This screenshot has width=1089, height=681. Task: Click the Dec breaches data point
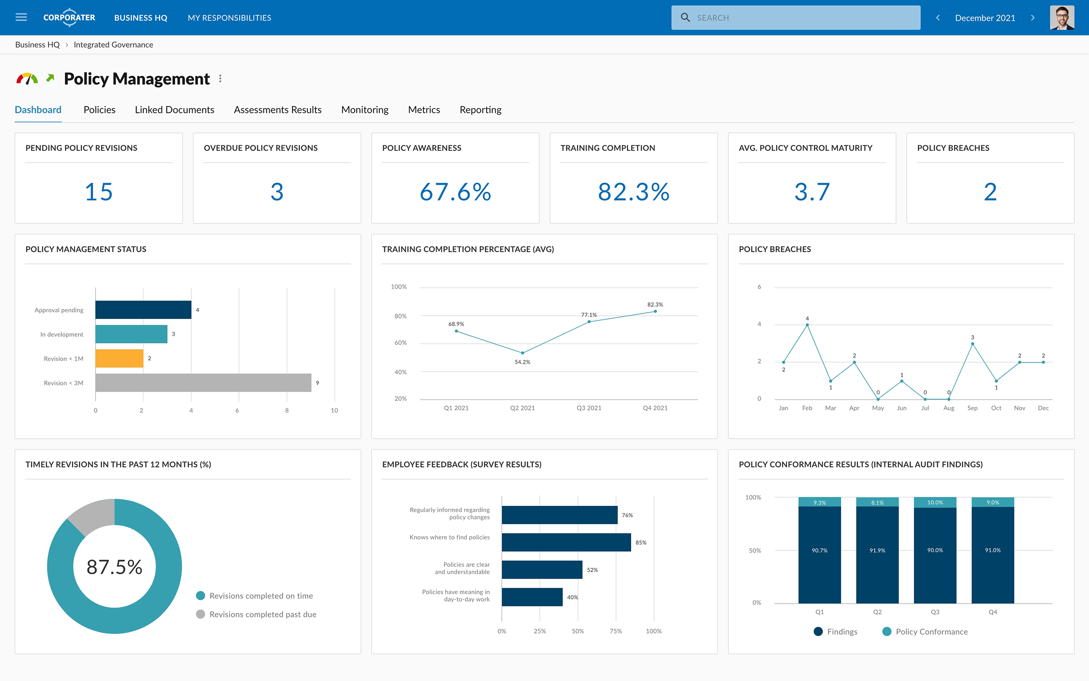click(1043, 362)
